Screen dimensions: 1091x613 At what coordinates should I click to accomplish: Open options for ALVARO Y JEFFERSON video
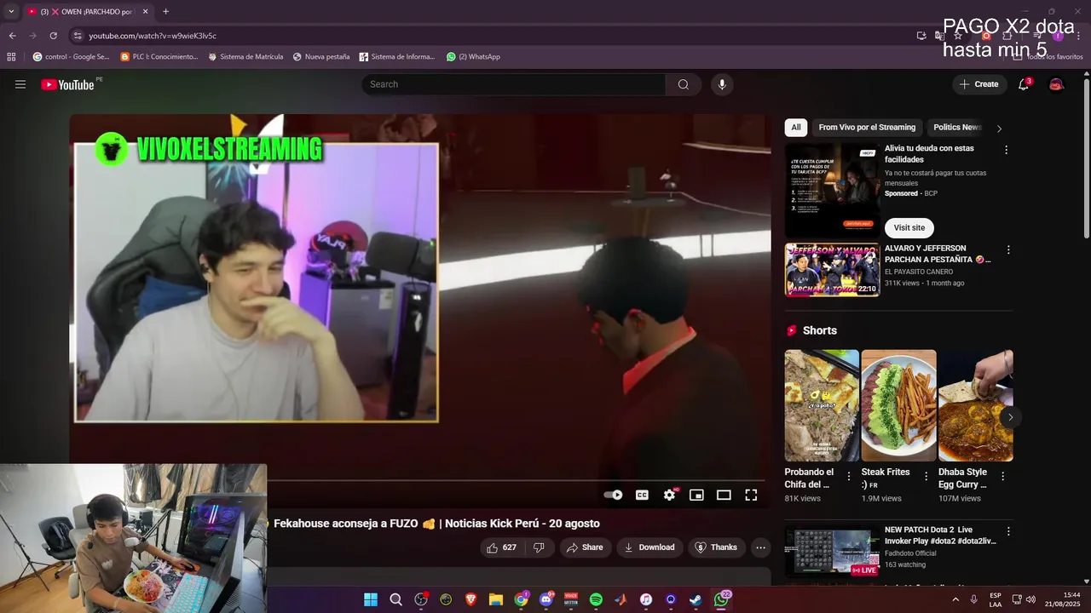1008,250
